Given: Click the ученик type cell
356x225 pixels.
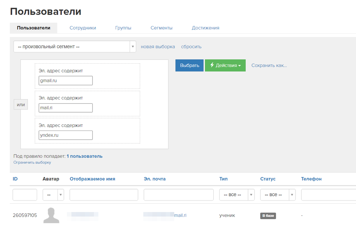Looking at the screenshot, I should 227,215.
